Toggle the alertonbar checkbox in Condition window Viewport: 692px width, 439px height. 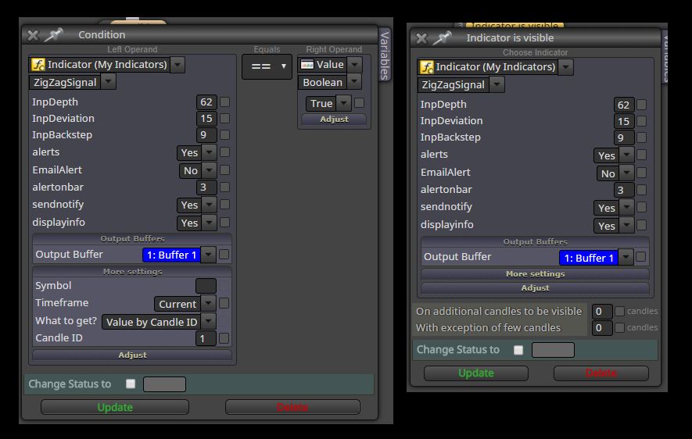(224, 187)
